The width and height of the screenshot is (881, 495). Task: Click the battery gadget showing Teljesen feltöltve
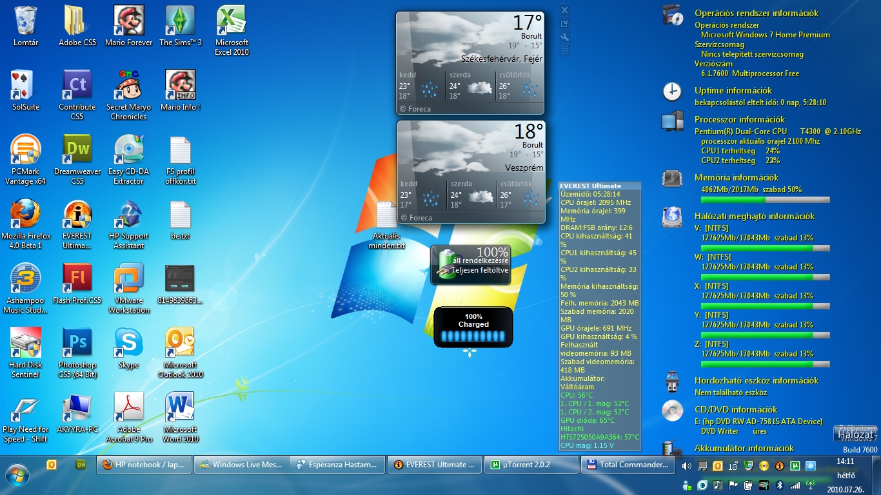(x=471, y=265)
